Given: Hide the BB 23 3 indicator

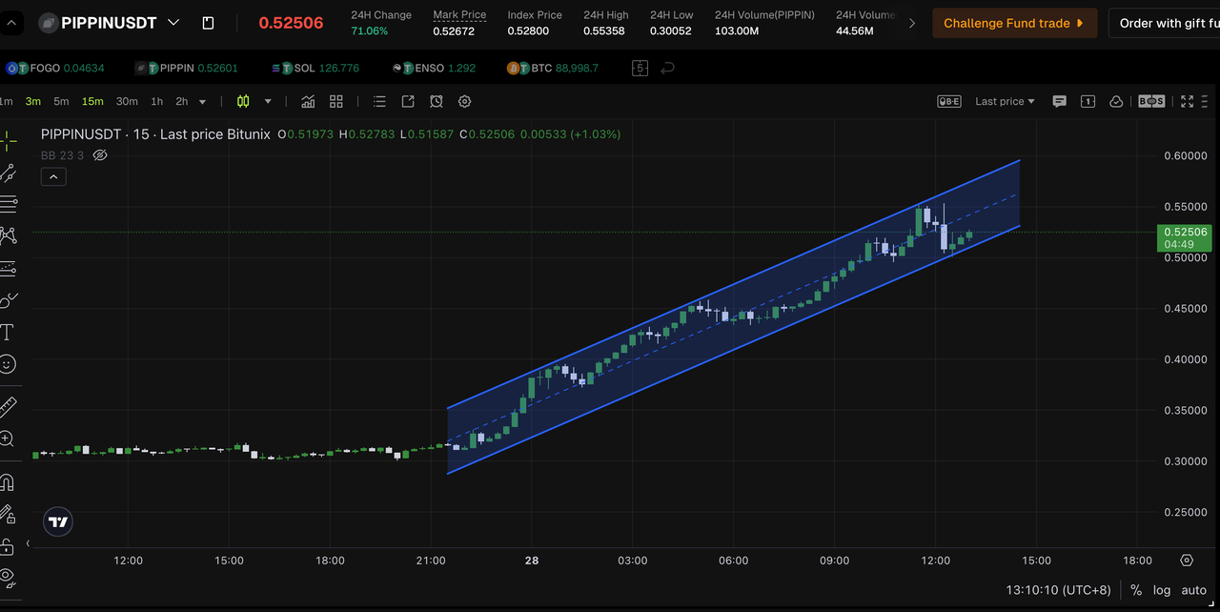Looking at the screenshot, I should [99, 154].
